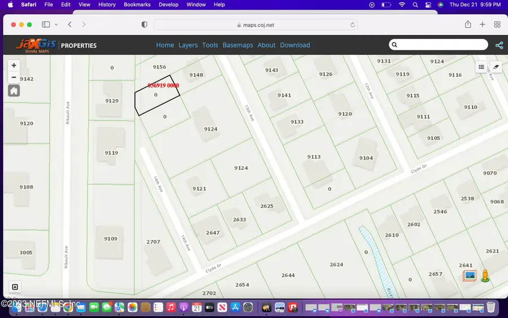Open the Bookmarks menu in the menu bar

pyautogui.click(x=137, y=5)
